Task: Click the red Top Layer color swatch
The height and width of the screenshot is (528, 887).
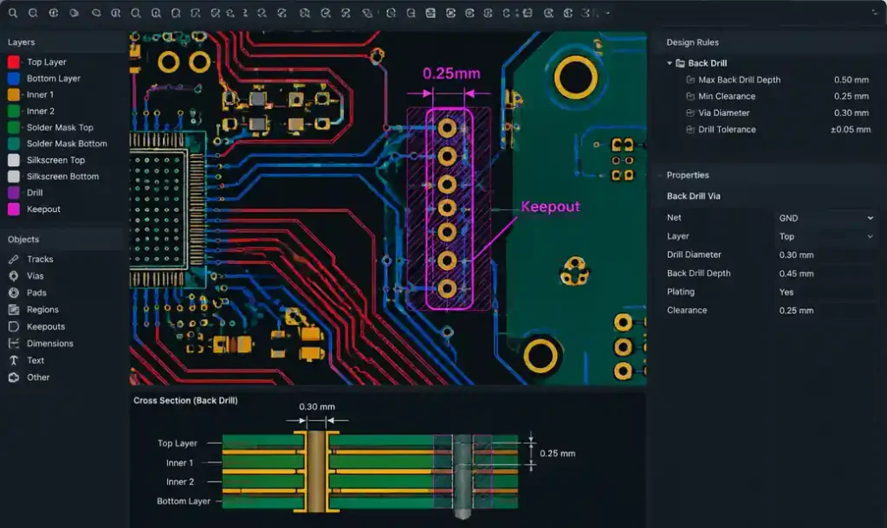Action: (14, 62)
